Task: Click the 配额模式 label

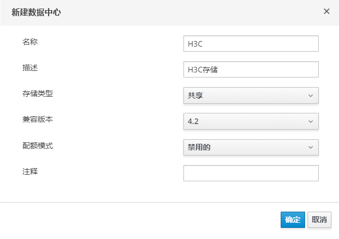Action: pos(37,146)
